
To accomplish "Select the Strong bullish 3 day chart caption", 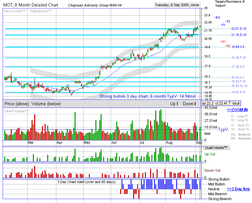I will click(147, 96).
